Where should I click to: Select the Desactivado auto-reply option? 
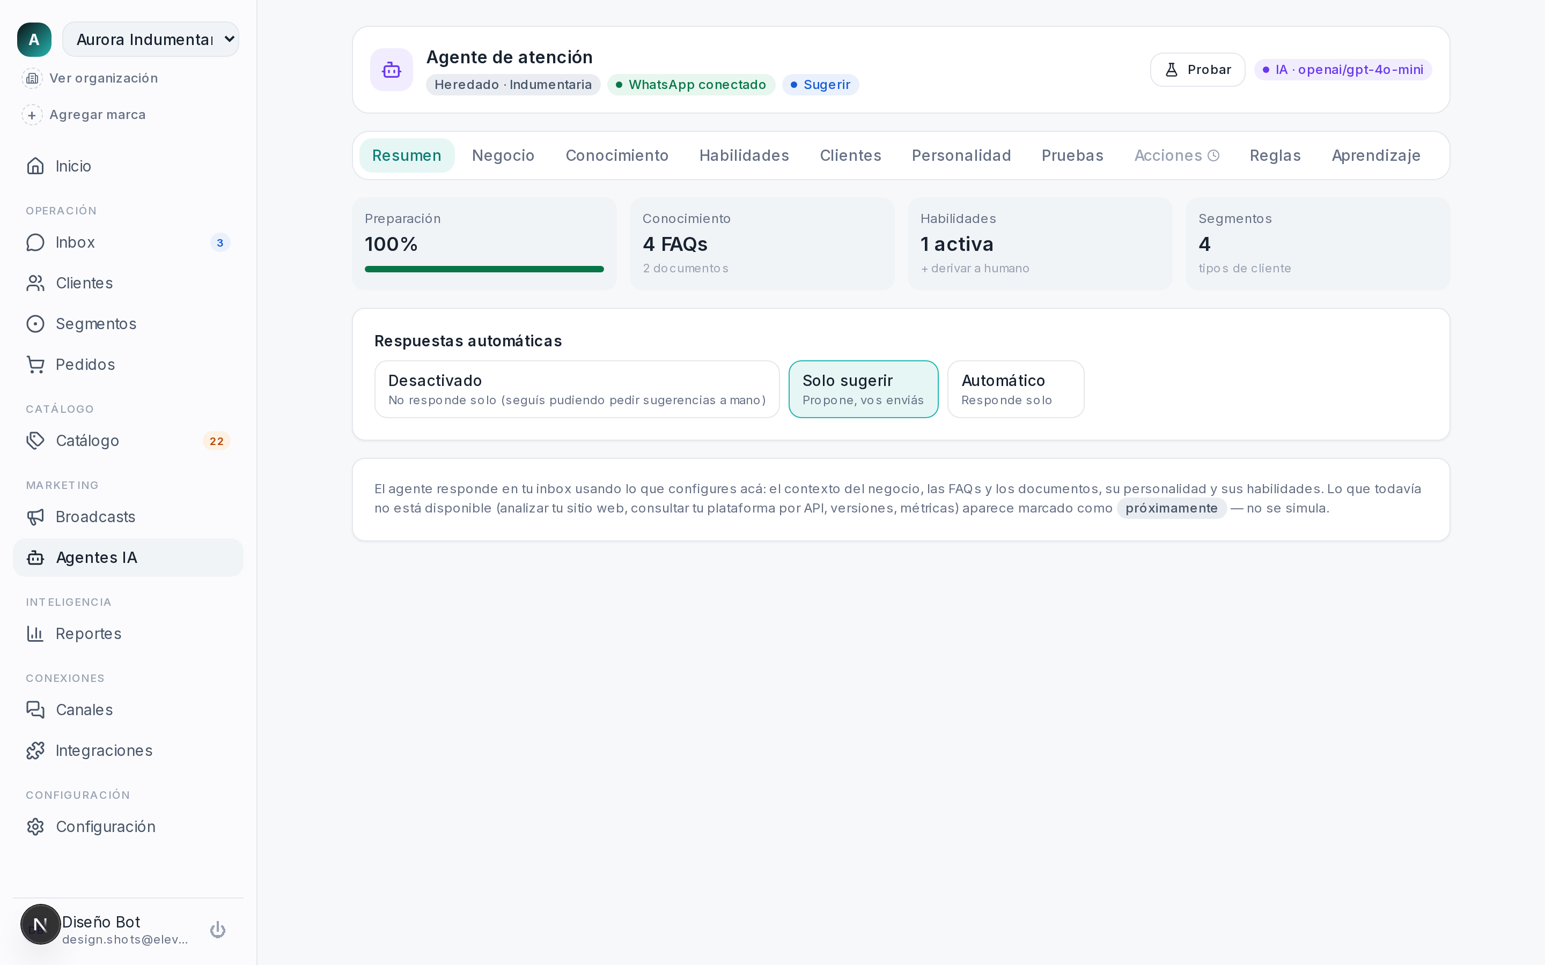(577, 389)
